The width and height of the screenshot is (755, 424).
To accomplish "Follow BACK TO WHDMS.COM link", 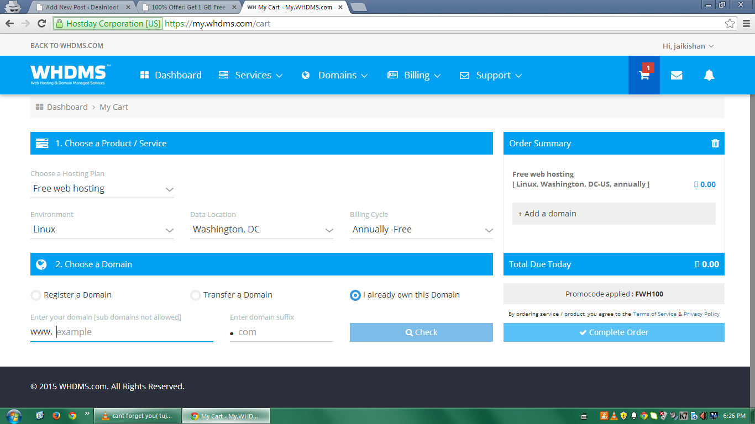I will pyautogui.click(x=67, y=46).
